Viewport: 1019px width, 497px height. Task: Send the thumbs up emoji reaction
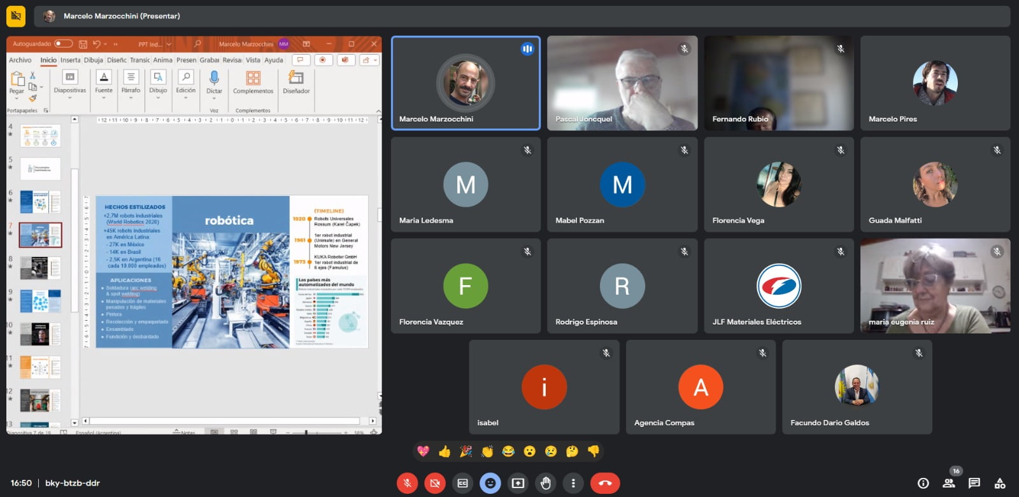point(445,451)
